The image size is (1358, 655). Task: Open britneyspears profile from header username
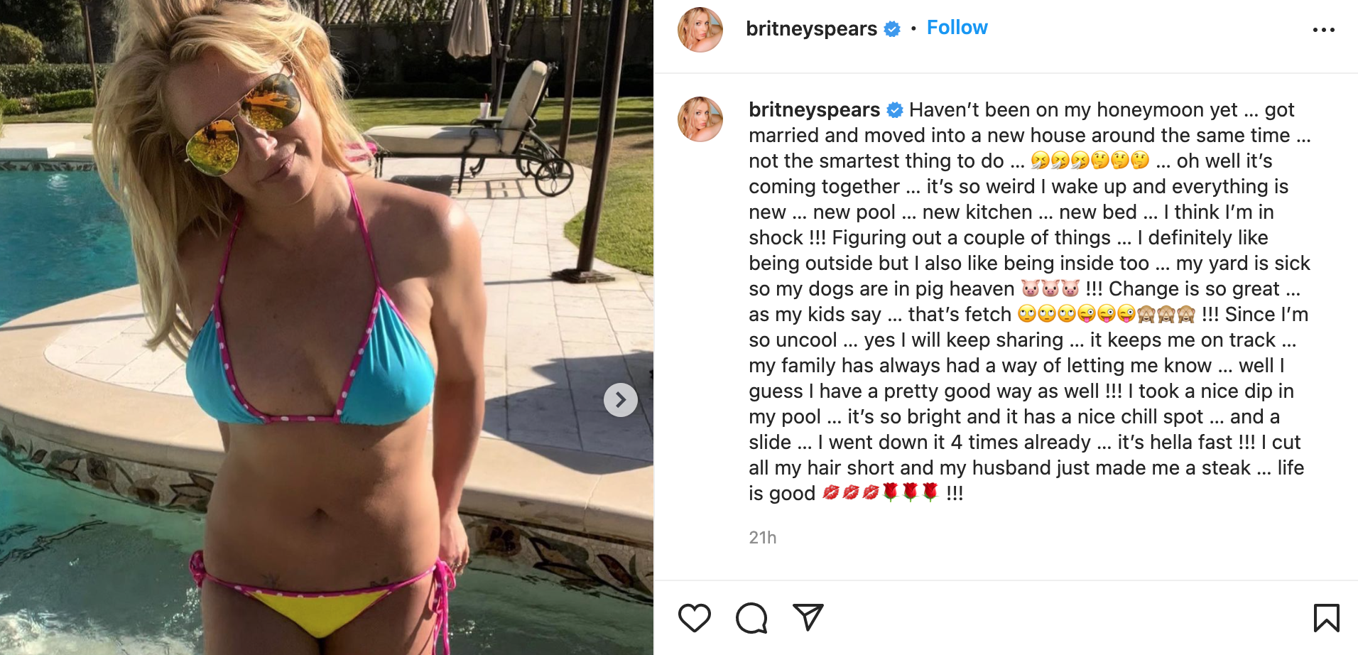pyautogui.click(x=811, y=28)
